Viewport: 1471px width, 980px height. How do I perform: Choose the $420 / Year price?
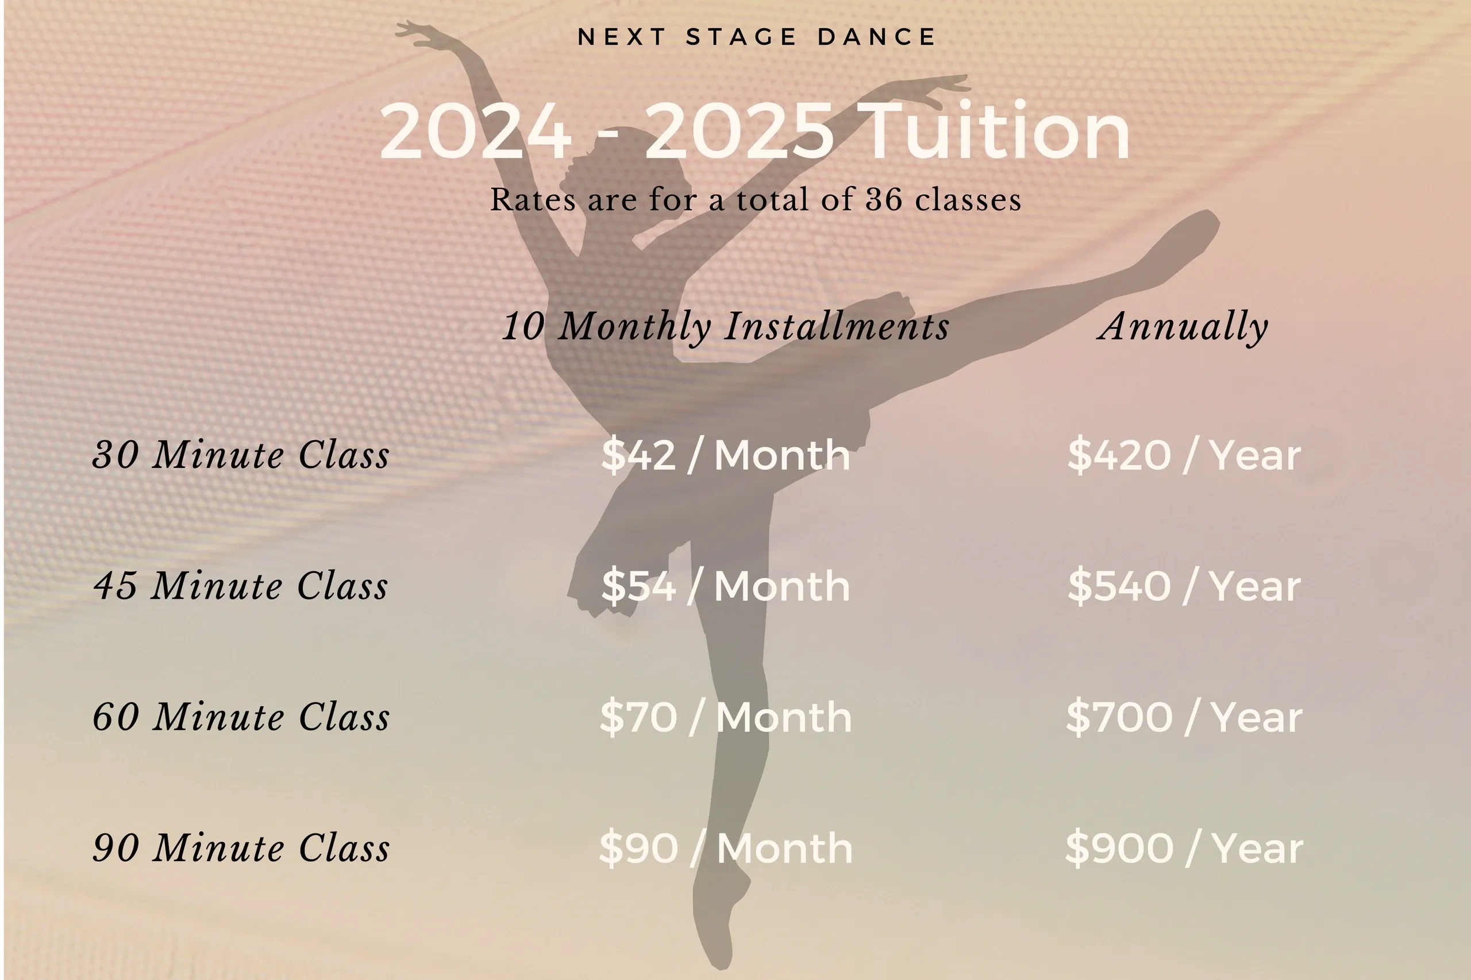(1184, 455)
